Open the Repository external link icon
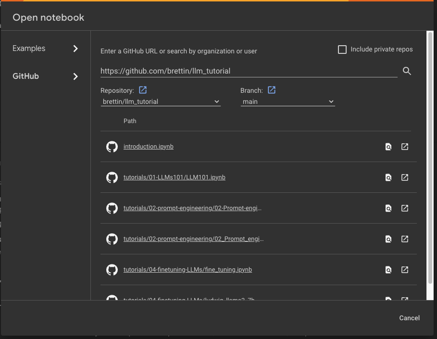 pyautogui.click(x=143, y=90)
